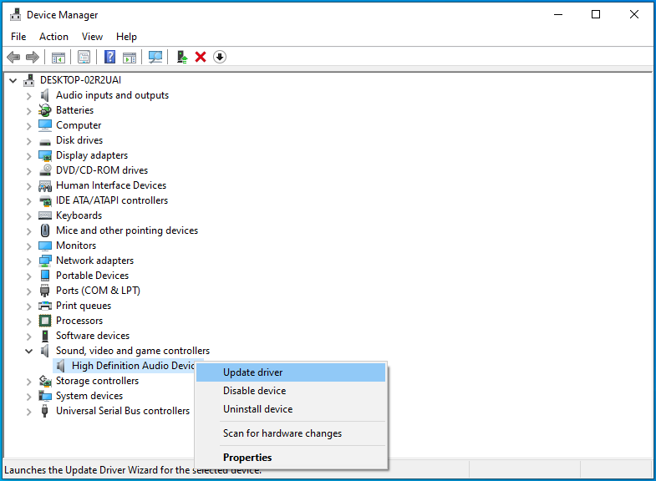This screenshot has width=656, height=481.
Task: Click the DVD/CD-ROM drives disc icon
Action: click(x=45, y=170)
